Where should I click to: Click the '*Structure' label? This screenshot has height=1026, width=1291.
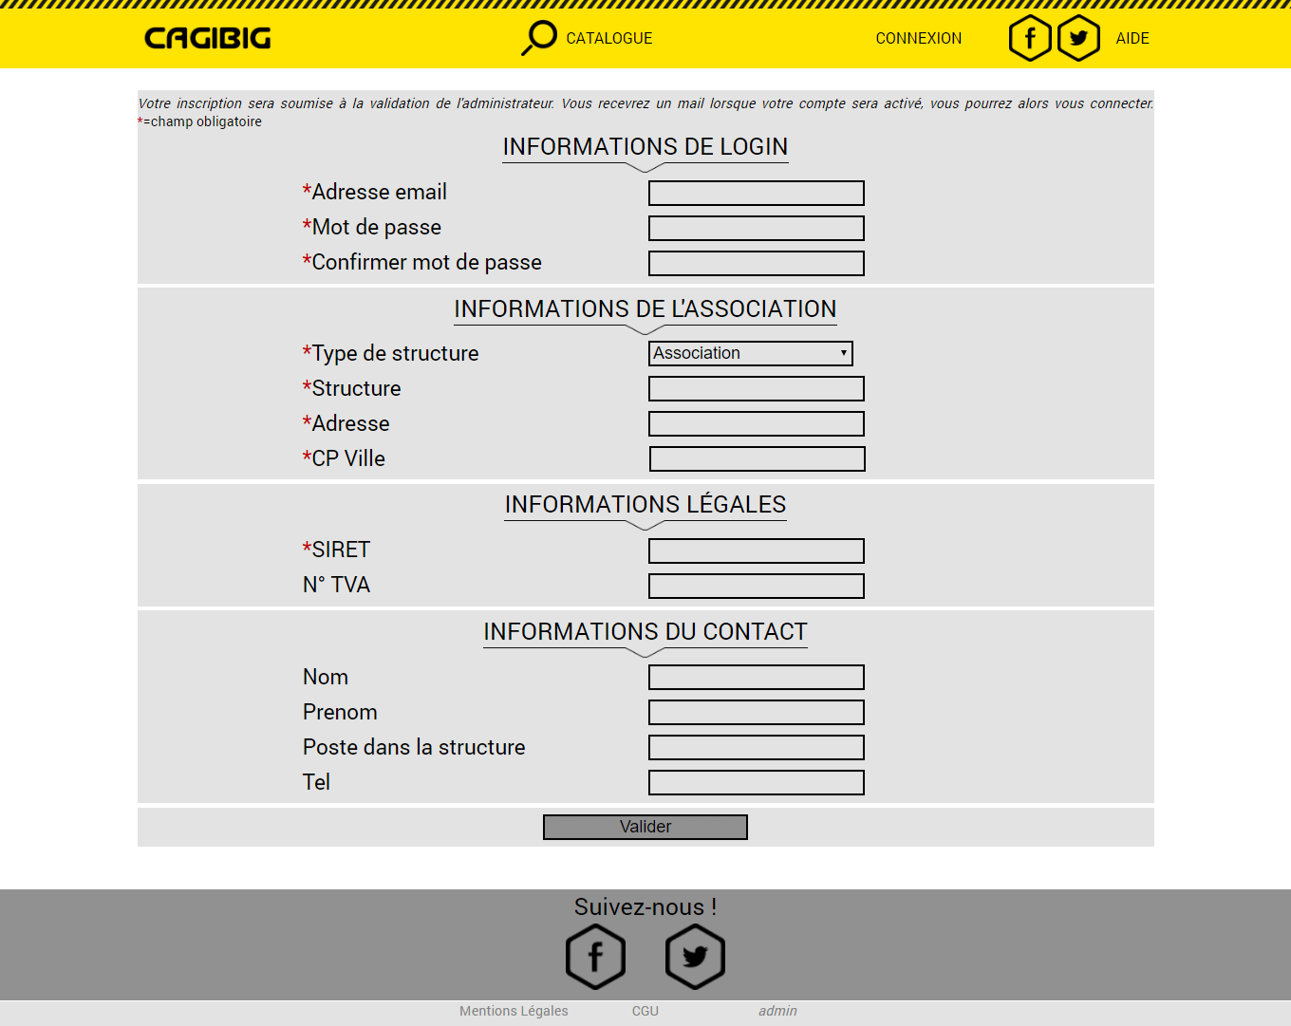click(x=351, y=388)
